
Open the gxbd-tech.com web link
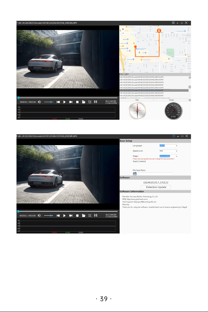(137, 199)
